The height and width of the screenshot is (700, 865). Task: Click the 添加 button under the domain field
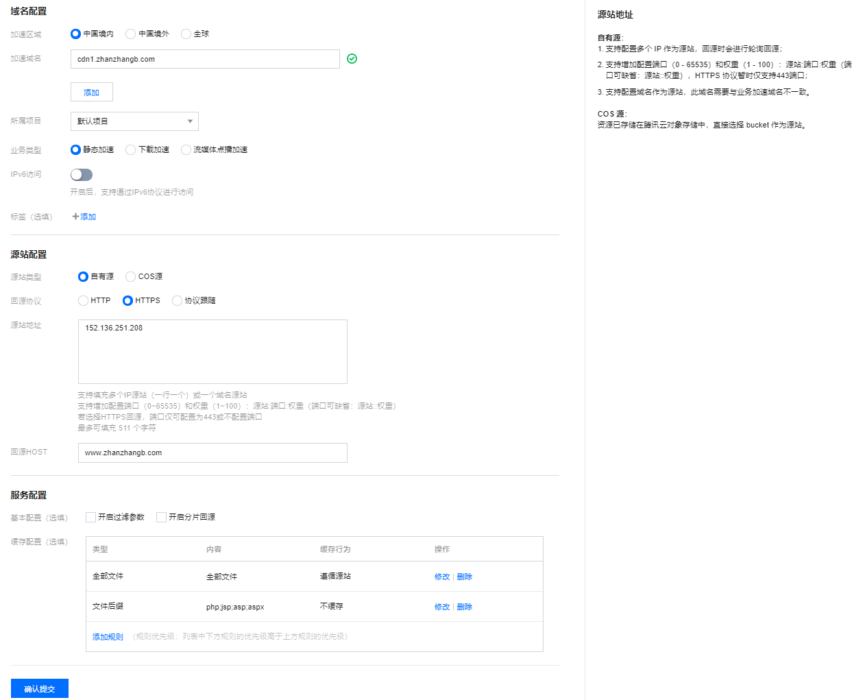(91, 93)
